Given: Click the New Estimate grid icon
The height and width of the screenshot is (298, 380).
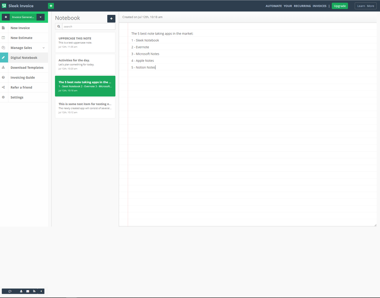Looking at the screenshot, I should pyautogui.click(x=3, y=38).
